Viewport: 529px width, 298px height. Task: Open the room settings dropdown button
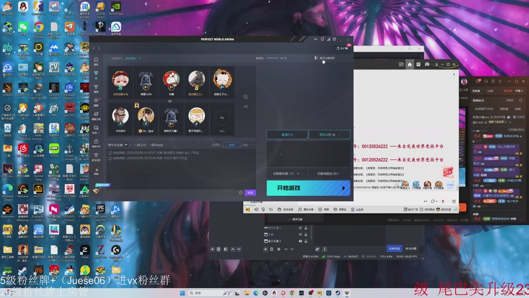coord(329,135)
